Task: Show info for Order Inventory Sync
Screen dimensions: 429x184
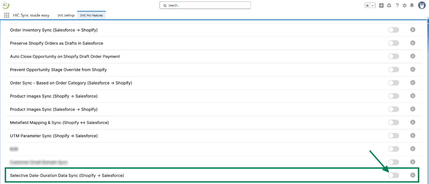Action: (x=412, y=30)
